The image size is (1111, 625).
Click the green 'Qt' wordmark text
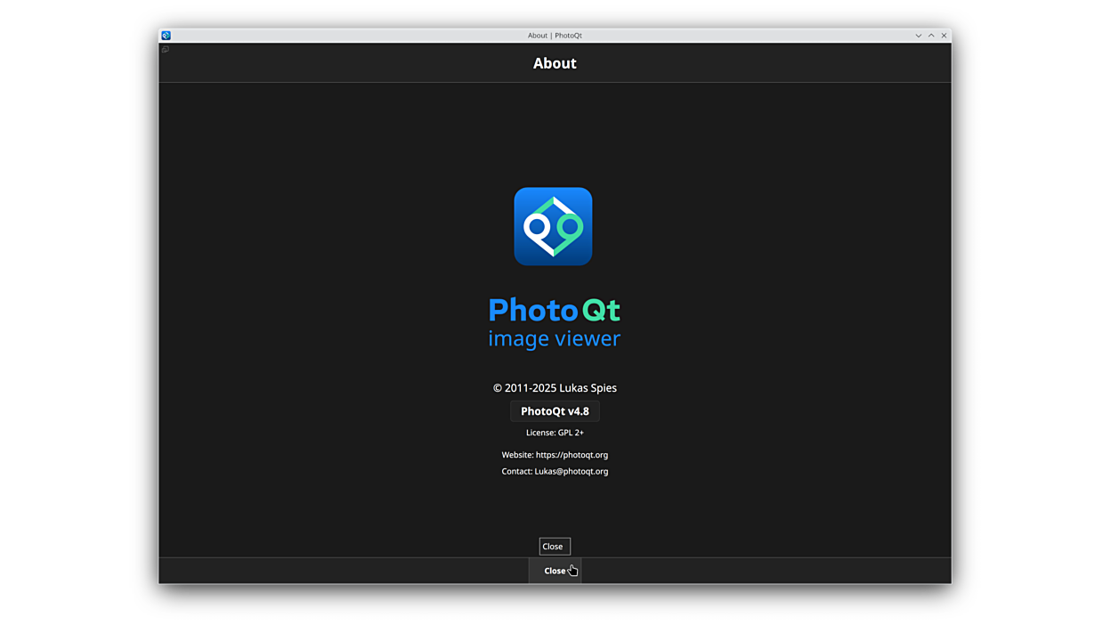(601, 310)
